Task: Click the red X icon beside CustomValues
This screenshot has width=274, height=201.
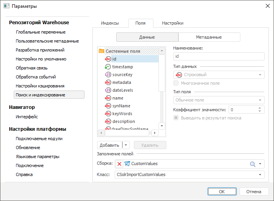Action: (x=119, y=164)
